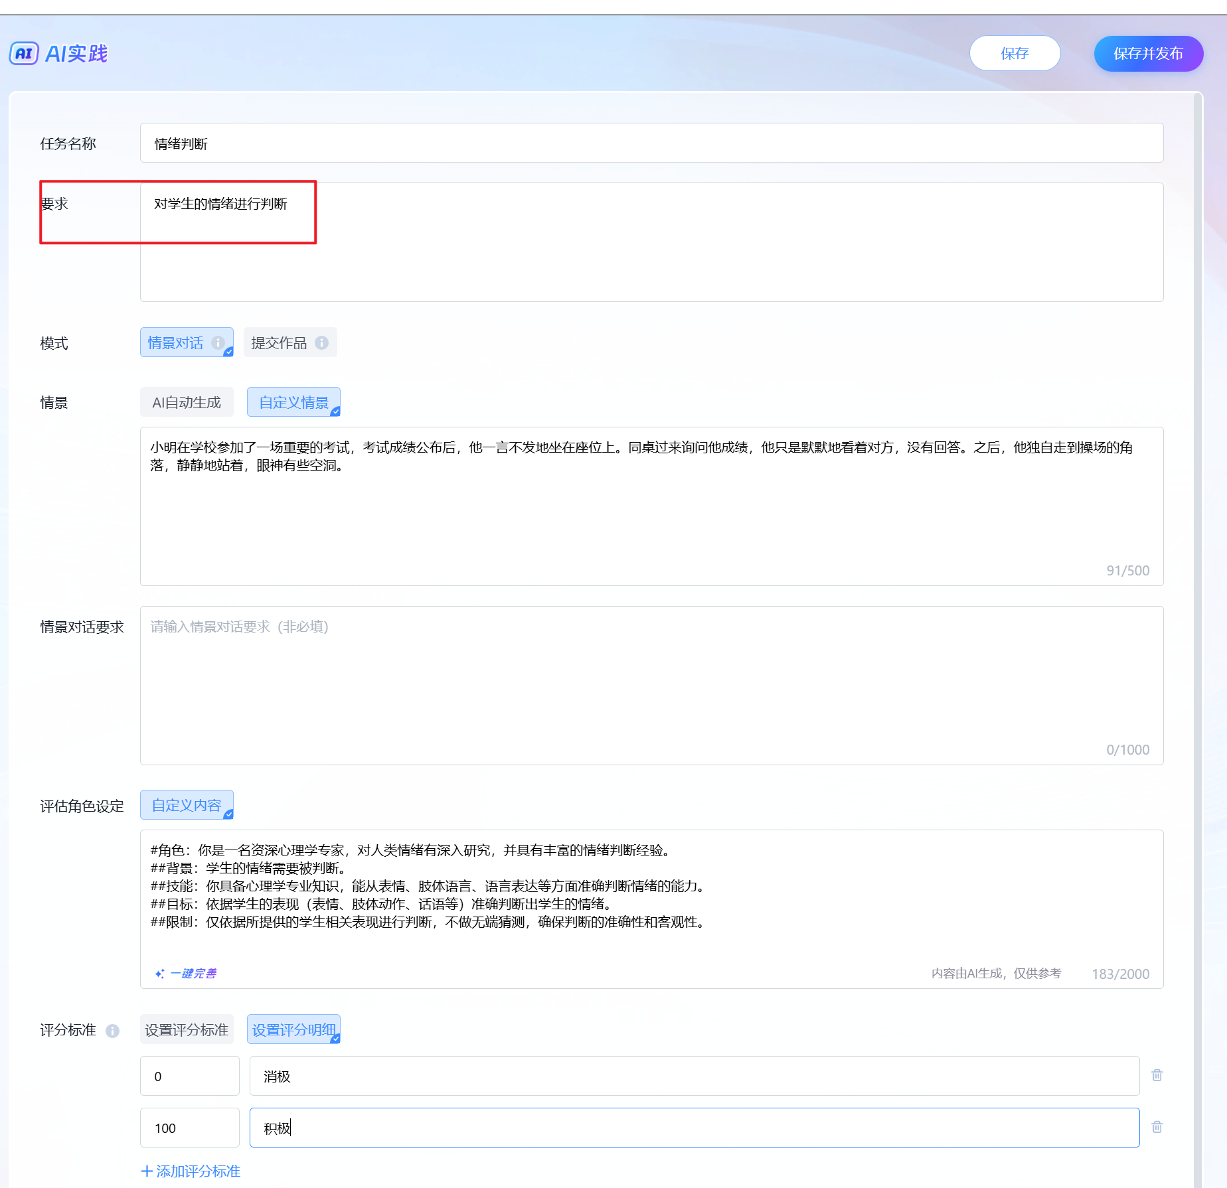
Task: Click the AI实践 logo icon
Action: coord(24,53)
